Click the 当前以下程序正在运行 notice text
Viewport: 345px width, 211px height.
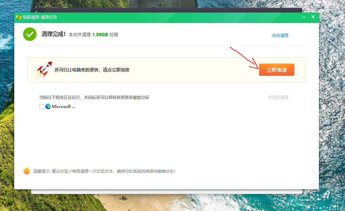94,98
